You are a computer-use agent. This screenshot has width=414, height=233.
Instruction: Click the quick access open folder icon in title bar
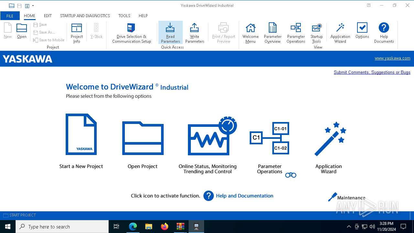(x=12, y=6)
